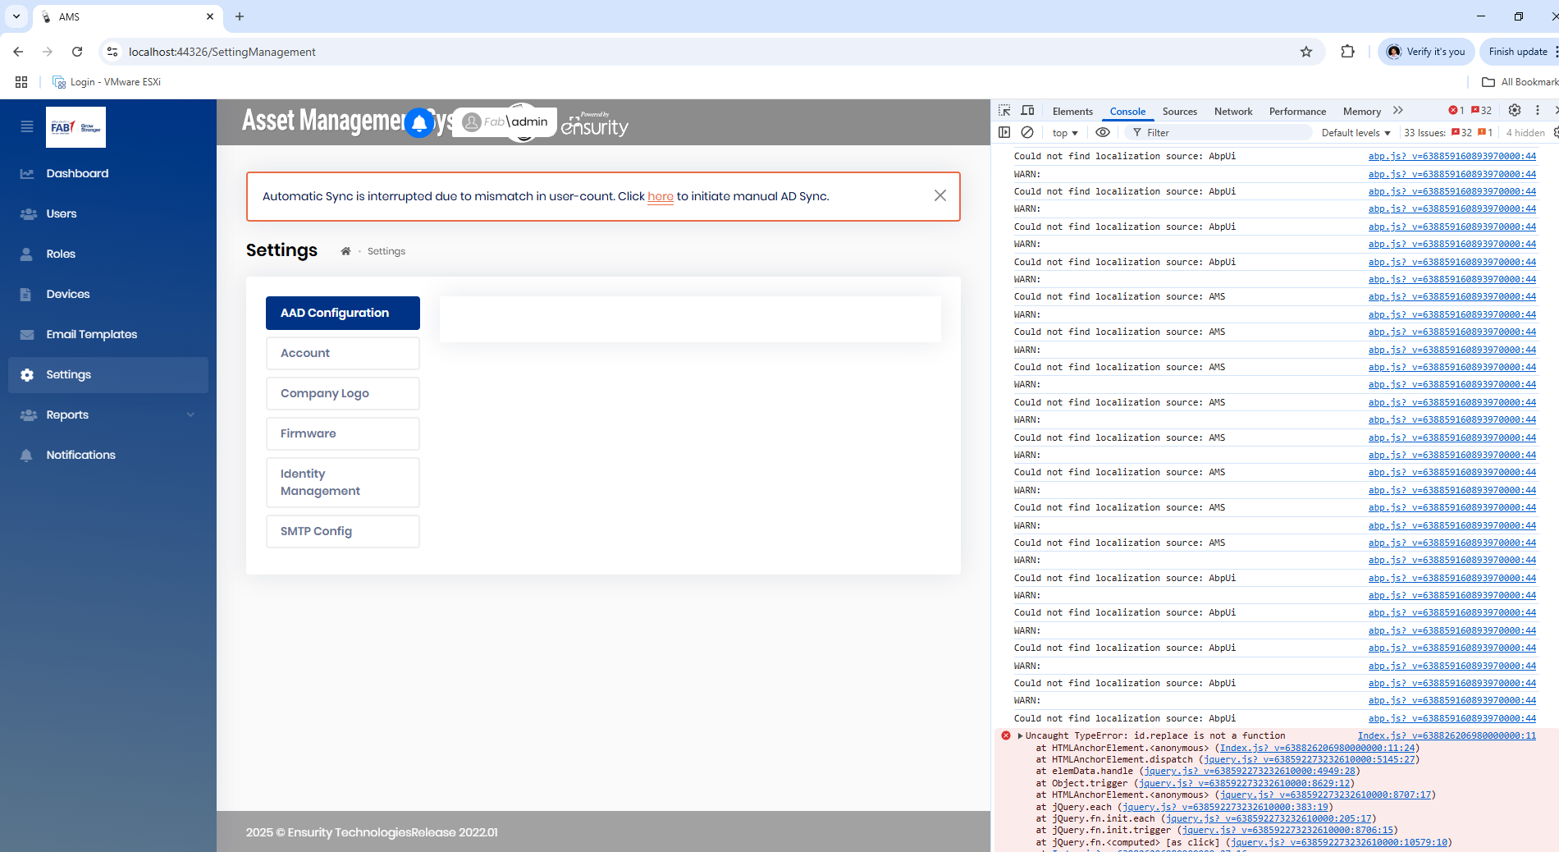The image size is (1559, 852).
Task: Open the Default levels dropdown
Action: coord(1356,133)
